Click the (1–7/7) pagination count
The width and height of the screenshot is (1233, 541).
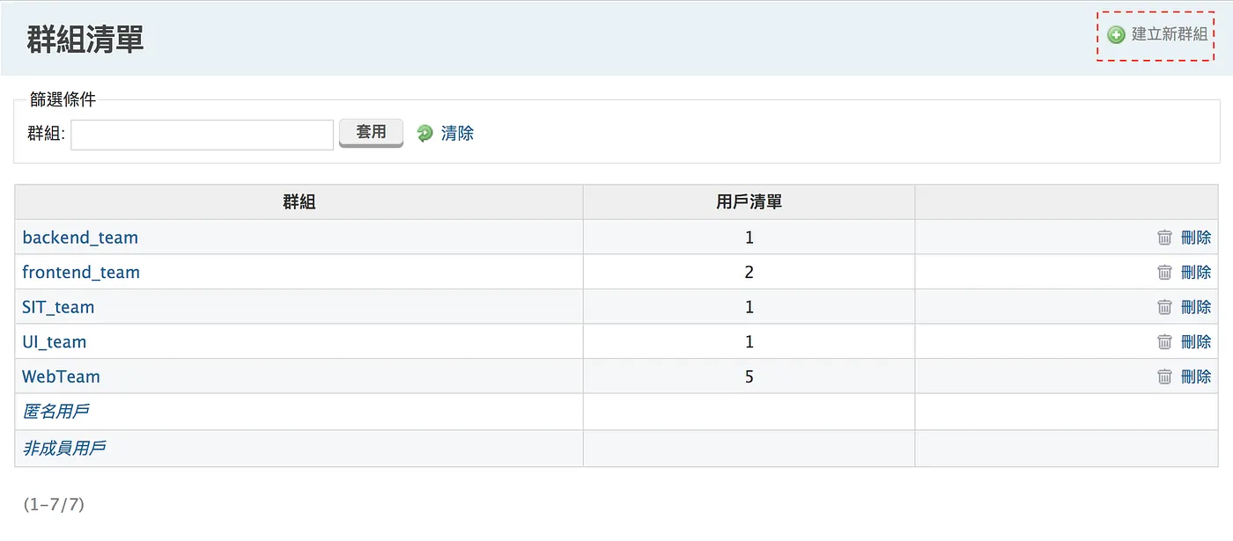pos(54,505)
